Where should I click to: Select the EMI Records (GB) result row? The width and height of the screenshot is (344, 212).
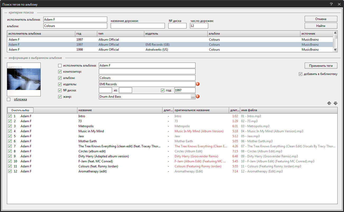pos(170,45)
